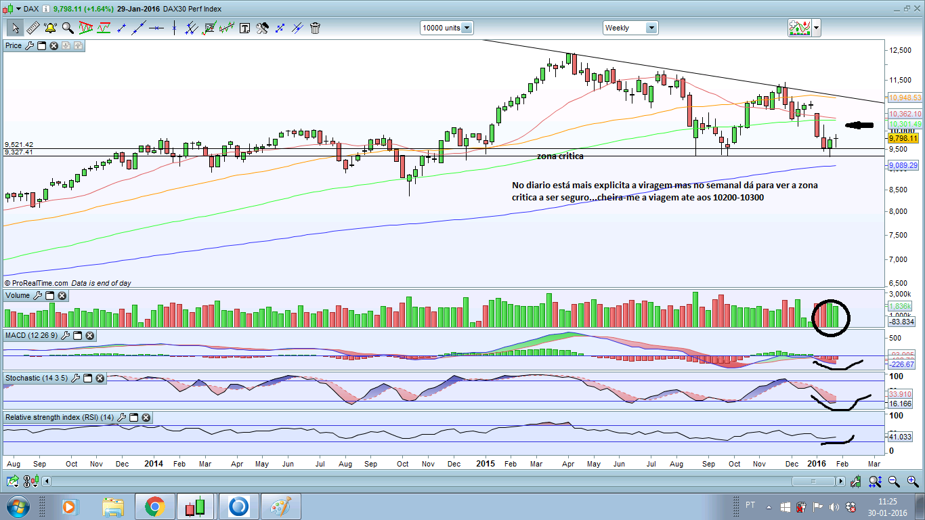Zoom out with the minus magnifier
Screen dimensions: 925x520
pos(894,481)
